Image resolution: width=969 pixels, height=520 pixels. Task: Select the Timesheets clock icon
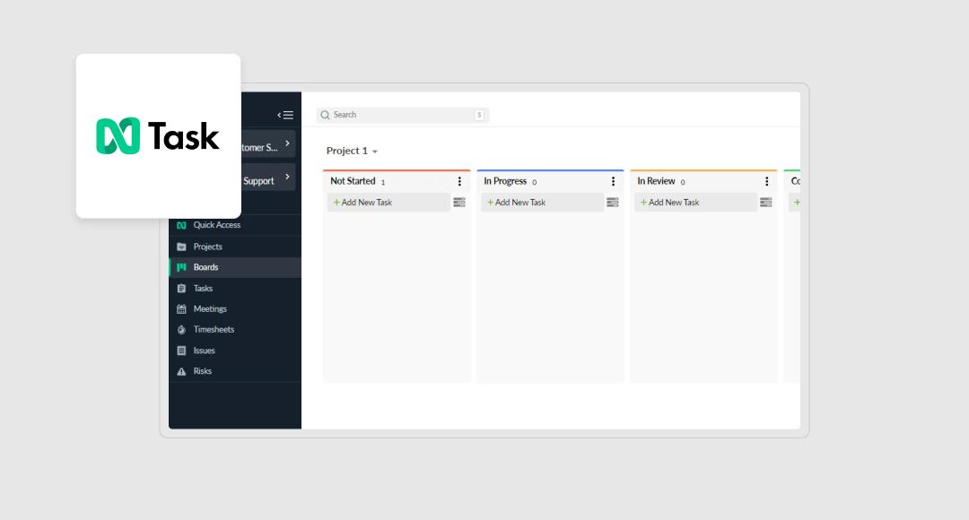coord(181,330)
